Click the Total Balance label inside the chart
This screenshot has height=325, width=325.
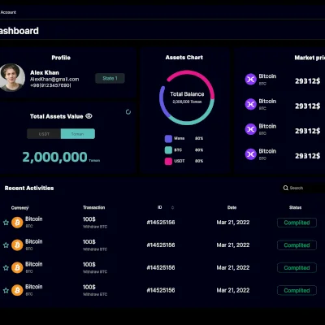(187, 94)
